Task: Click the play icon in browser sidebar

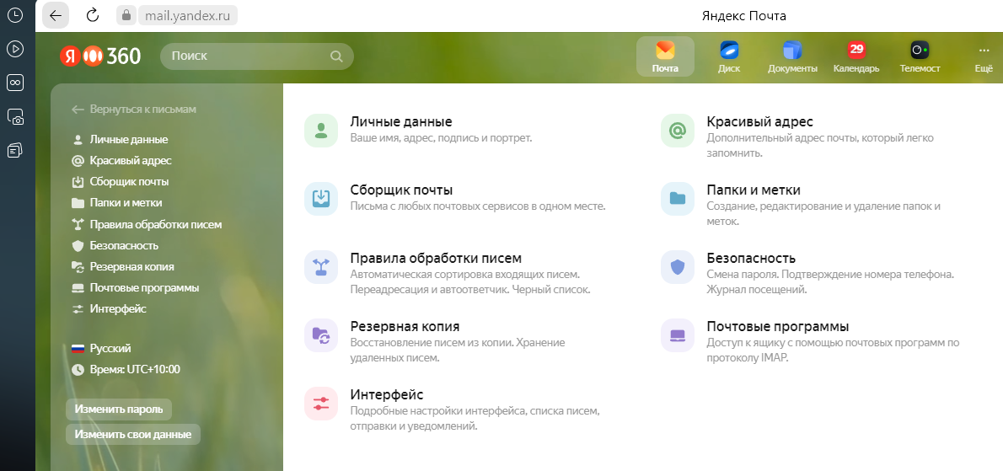Action: (x=15, y=49)
